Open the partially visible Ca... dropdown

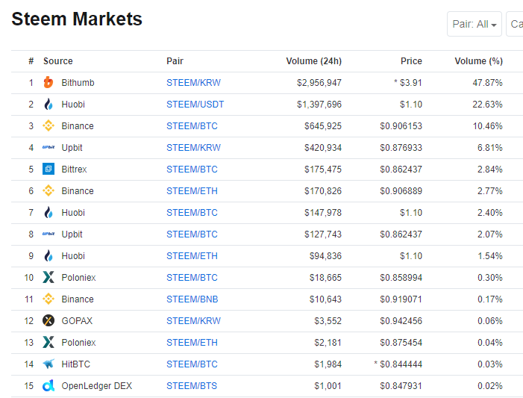click(x=515, y=24)
